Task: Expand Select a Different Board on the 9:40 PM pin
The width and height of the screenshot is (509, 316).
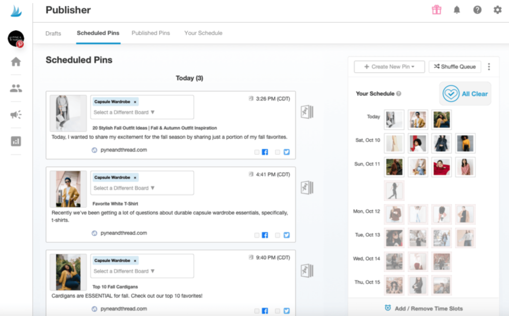Action: [x=124, y=271]
